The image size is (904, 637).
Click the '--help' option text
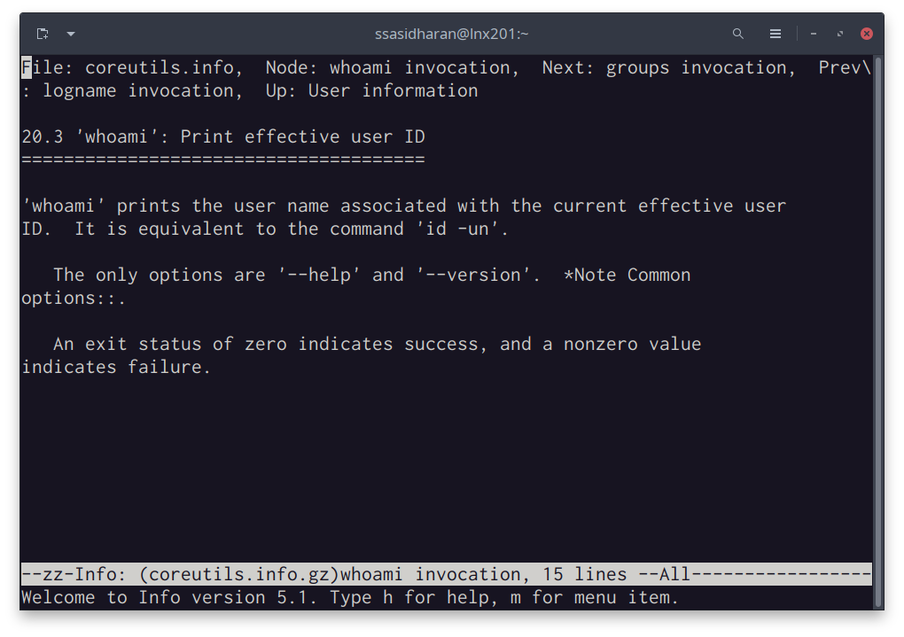pos(319,275)
